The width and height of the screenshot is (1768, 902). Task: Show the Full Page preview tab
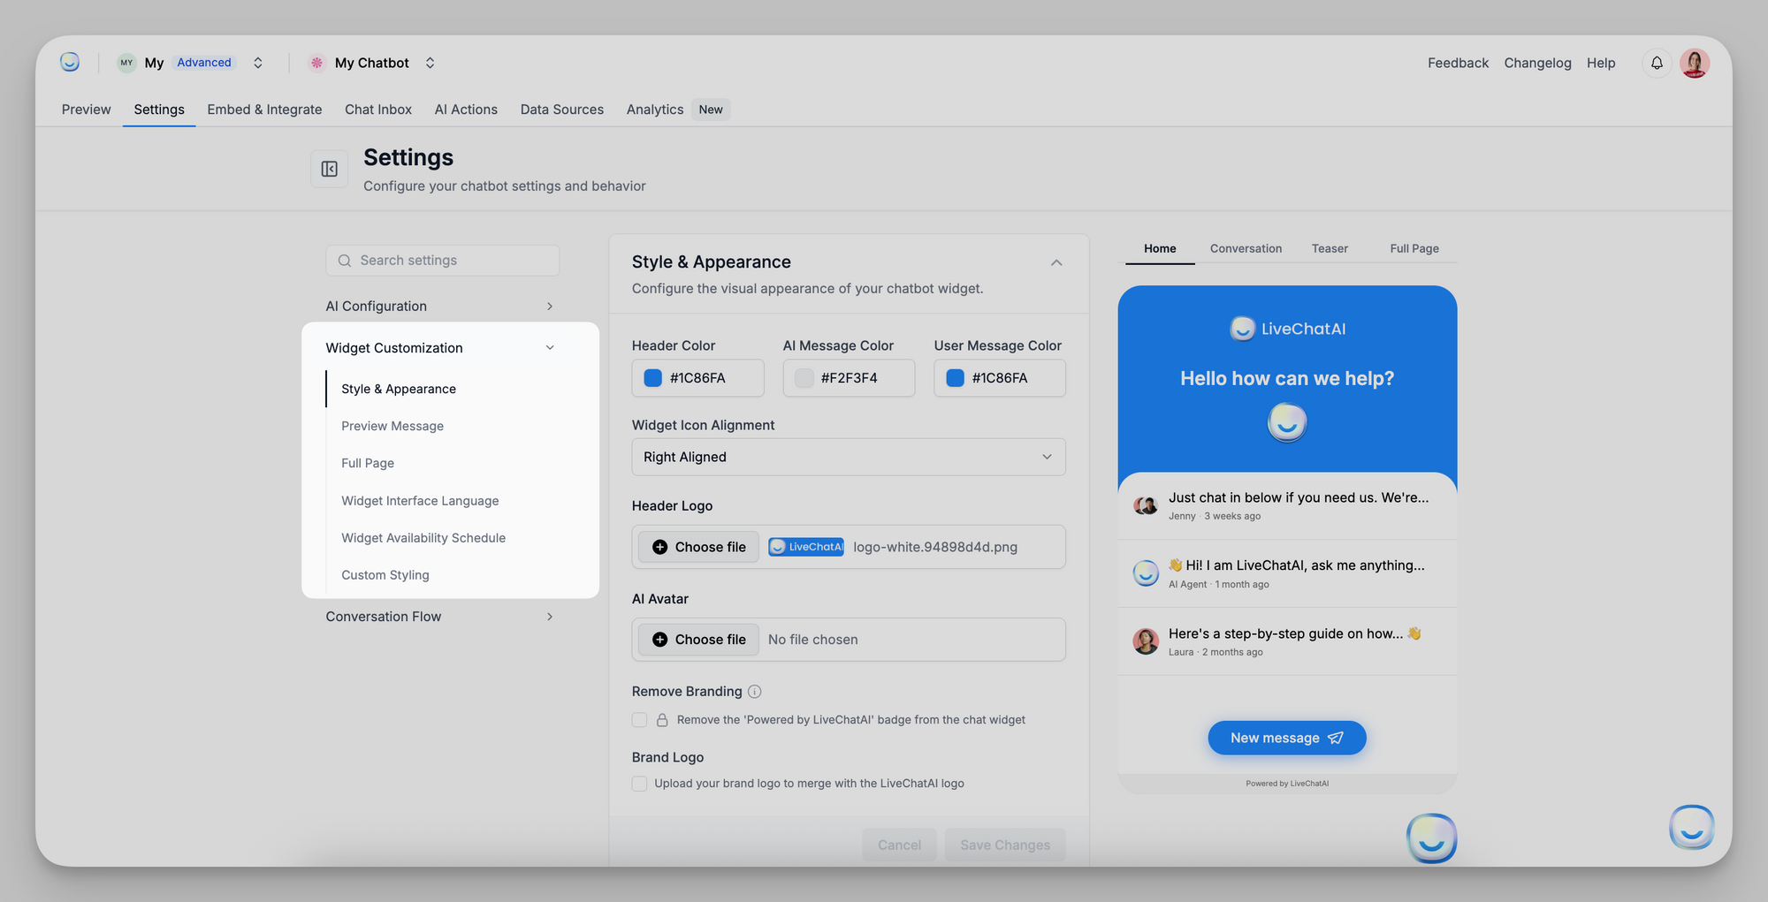click(1414, 249)
